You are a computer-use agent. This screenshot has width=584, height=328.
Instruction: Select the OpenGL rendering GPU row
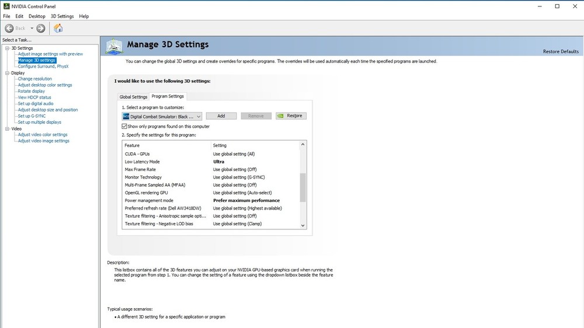coord(210,193)
